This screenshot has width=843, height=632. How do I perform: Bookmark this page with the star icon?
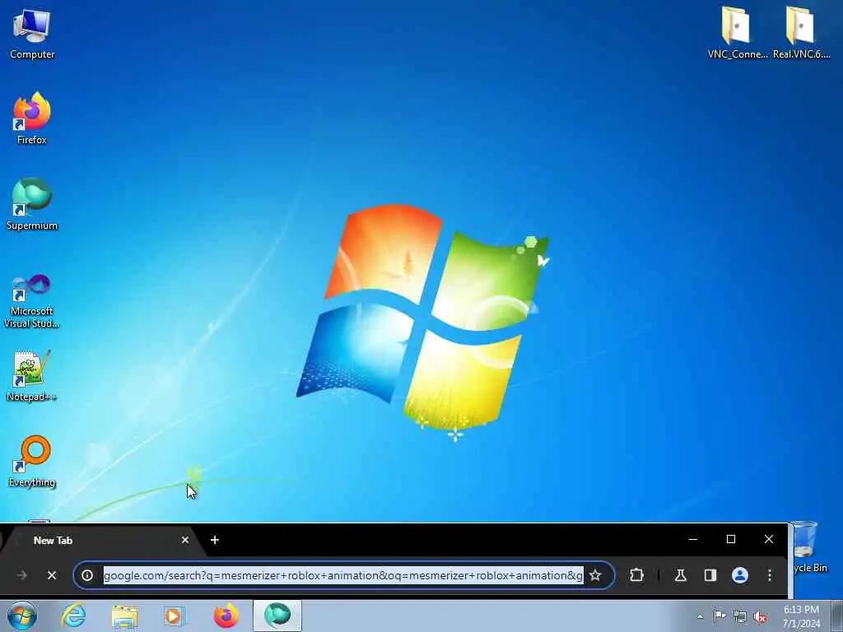point(595,575)
